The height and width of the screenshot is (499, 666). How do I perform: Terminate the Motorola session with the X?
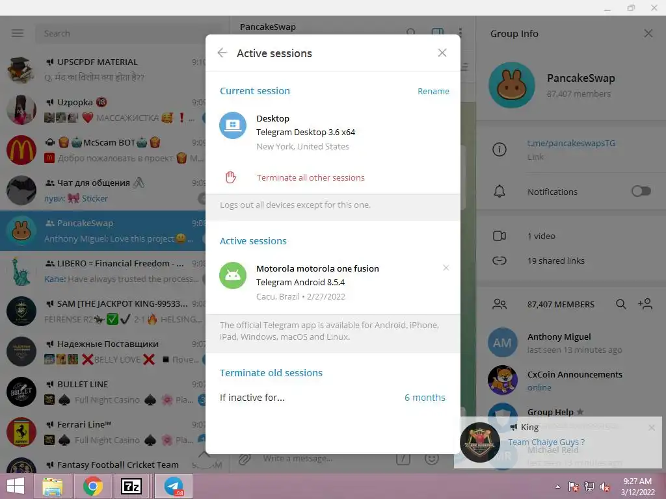point(446,268)
